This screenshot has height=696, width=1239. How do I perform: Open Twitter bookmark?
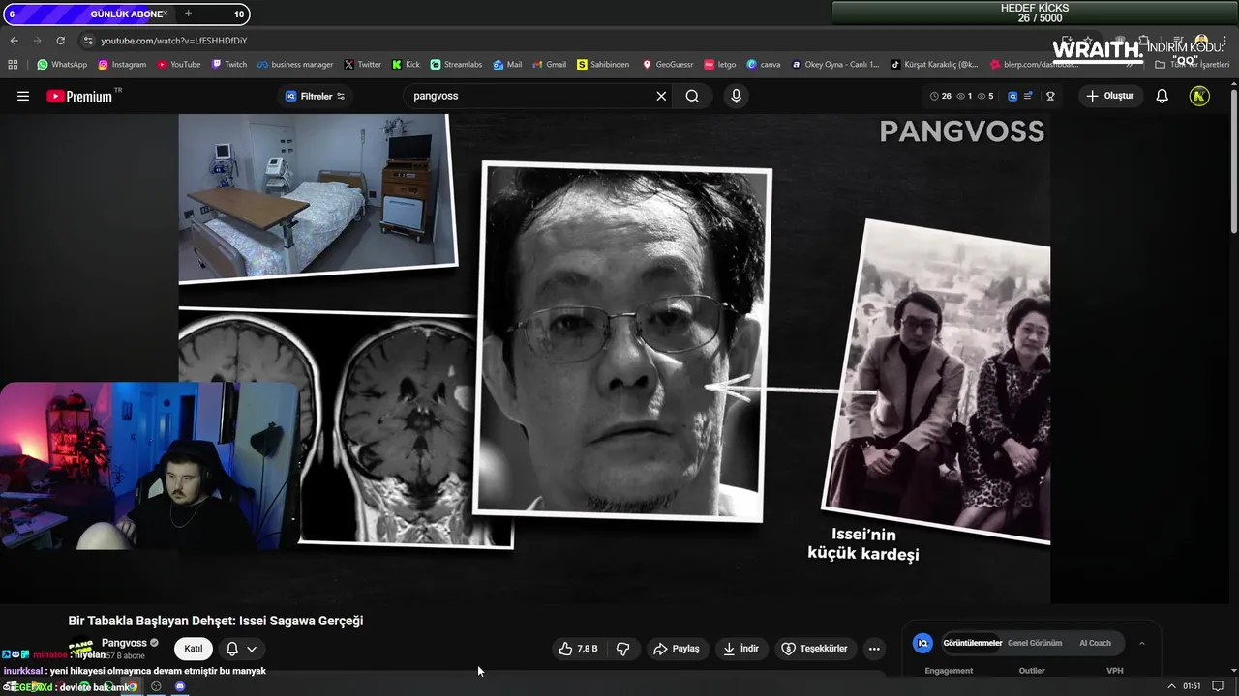363,65
